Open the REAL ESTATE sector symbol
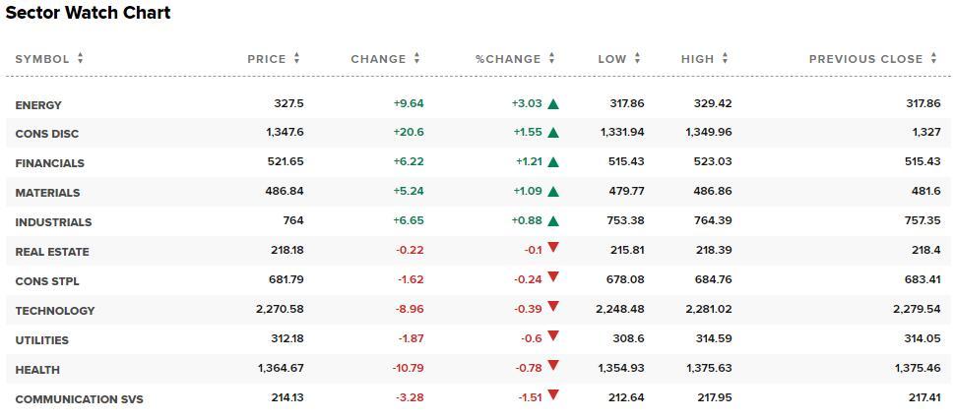This screenshot has height=420, width=955. [x=52, y=252]
